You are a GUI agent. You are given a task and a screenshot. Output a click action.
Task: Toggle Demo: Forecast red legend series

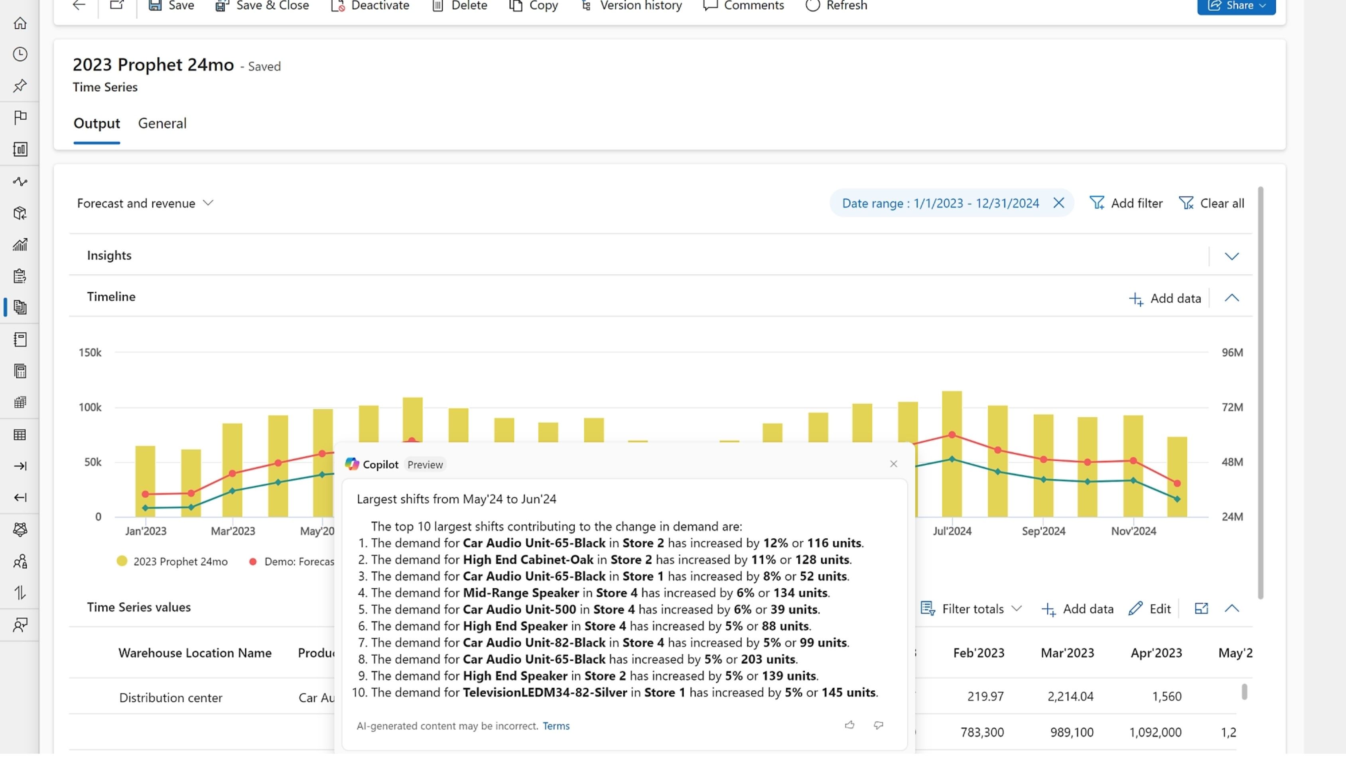pyautogui.click(x=291, y=561)
